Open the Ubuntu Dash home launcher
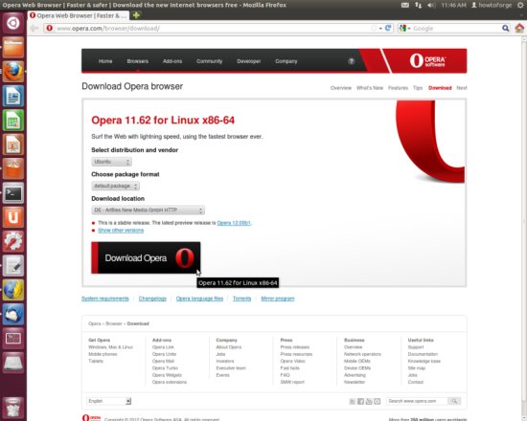Screen dimensions: 527x421 pos(13,23)
